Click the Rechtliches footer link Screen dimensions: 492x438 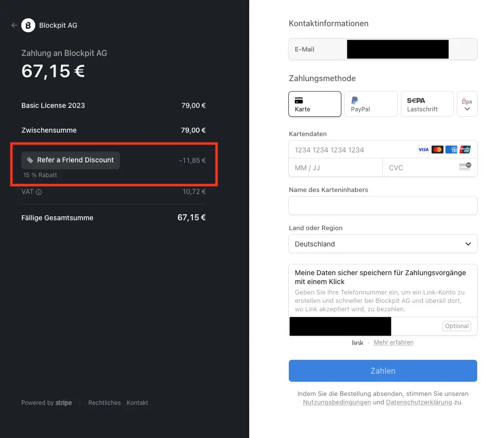pyautogui.click(x=104, y=403)
